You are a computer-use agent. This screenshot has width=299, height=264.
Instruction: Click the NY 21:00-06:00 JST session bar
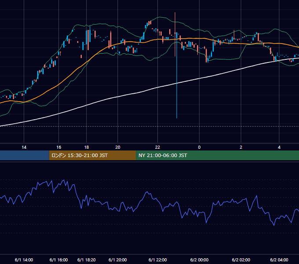coord(217,155)
